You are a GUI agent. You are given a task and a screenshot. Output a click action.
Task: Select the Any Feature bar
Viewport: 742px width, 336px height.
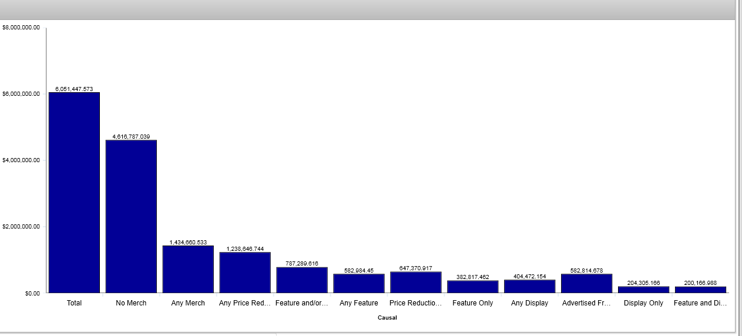(359, 283)
